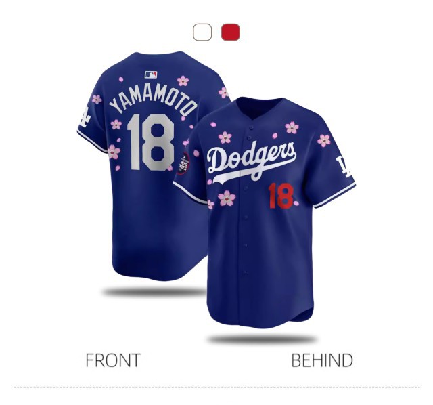Open the Dodgers button-front jersey image

tap(265, 213)
